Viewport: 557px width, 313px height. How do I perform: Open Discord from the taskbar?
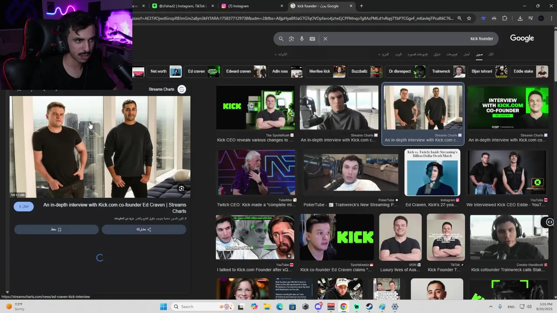318,306
